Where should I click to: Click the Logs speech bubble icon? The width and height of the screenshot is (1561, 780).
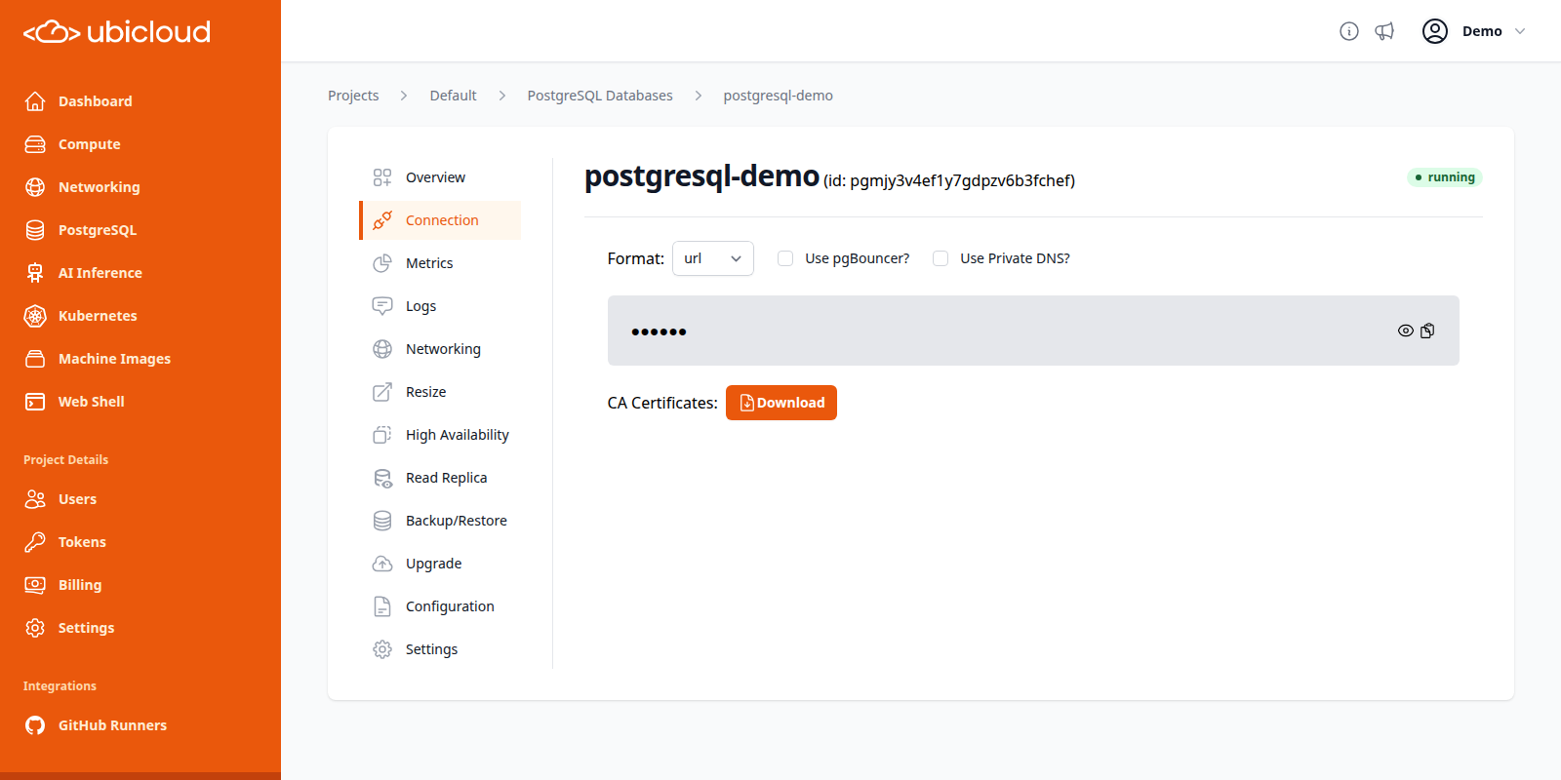pyautogui.click(x=382, y=306)
